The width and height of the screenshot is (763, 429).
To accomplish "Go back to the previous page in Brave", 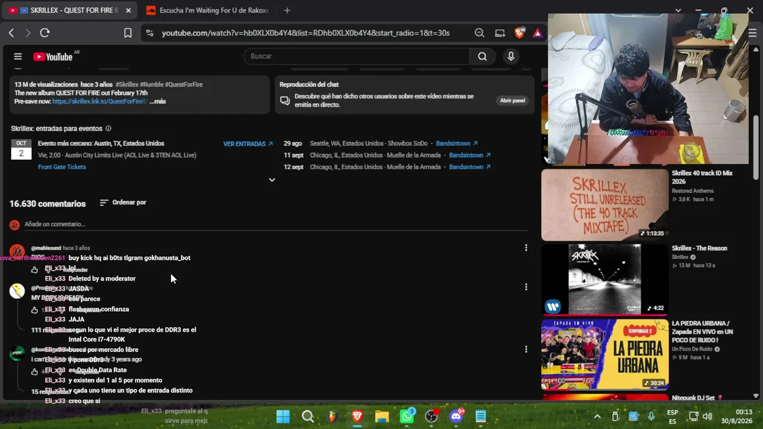I will tap(11, 33).
